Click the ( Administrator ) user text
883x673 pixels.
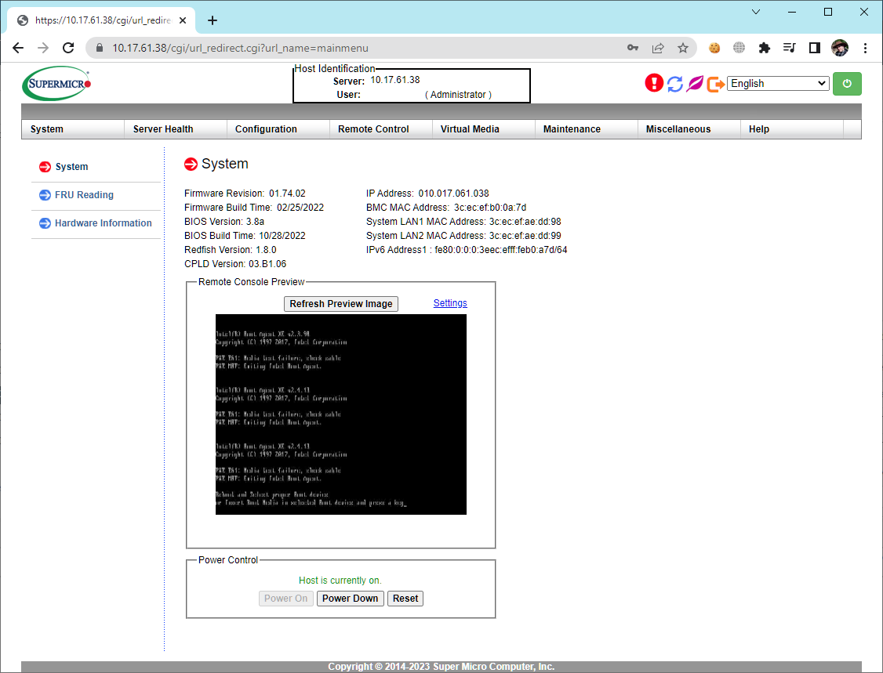[x=458, y=95]
